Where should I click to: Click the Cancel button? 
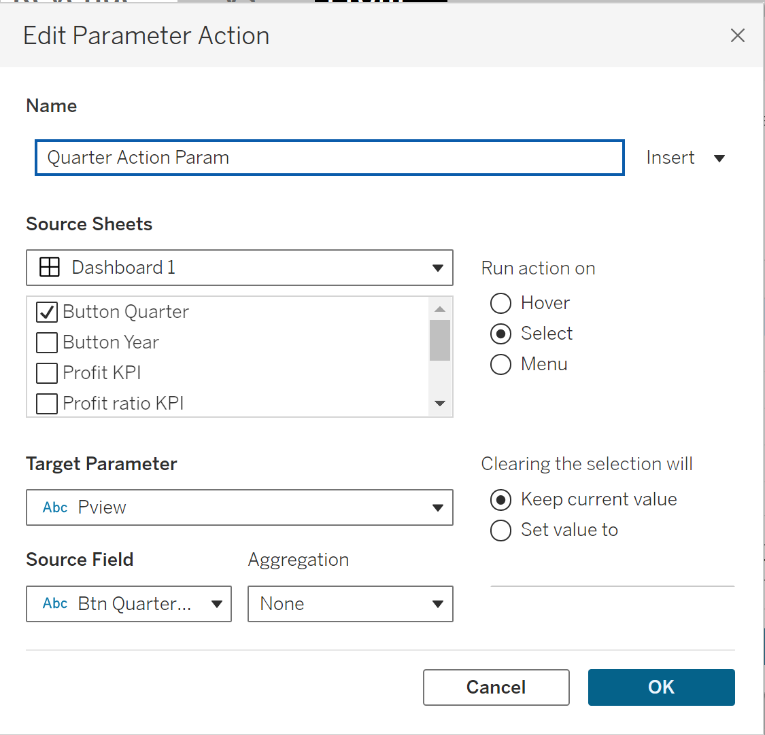coord(496,687)
